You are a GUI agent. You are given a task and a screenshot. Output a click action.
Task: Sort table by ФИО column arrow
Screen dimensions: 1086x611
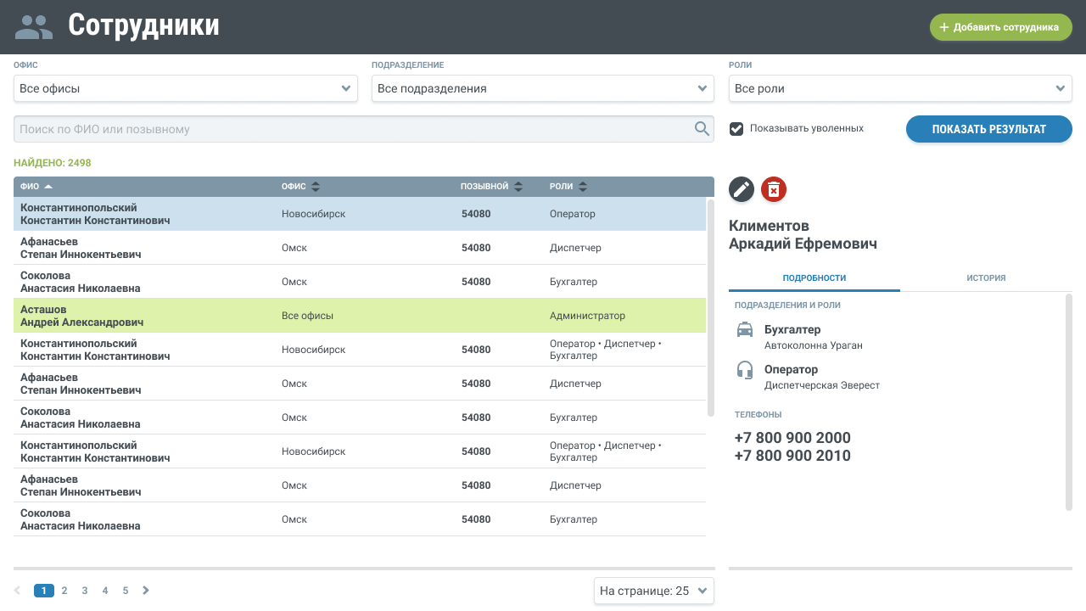(48, 187)
